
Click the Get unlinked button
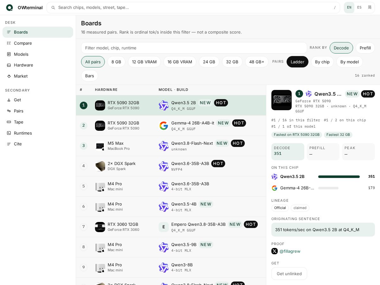click(x=289, y=274)
